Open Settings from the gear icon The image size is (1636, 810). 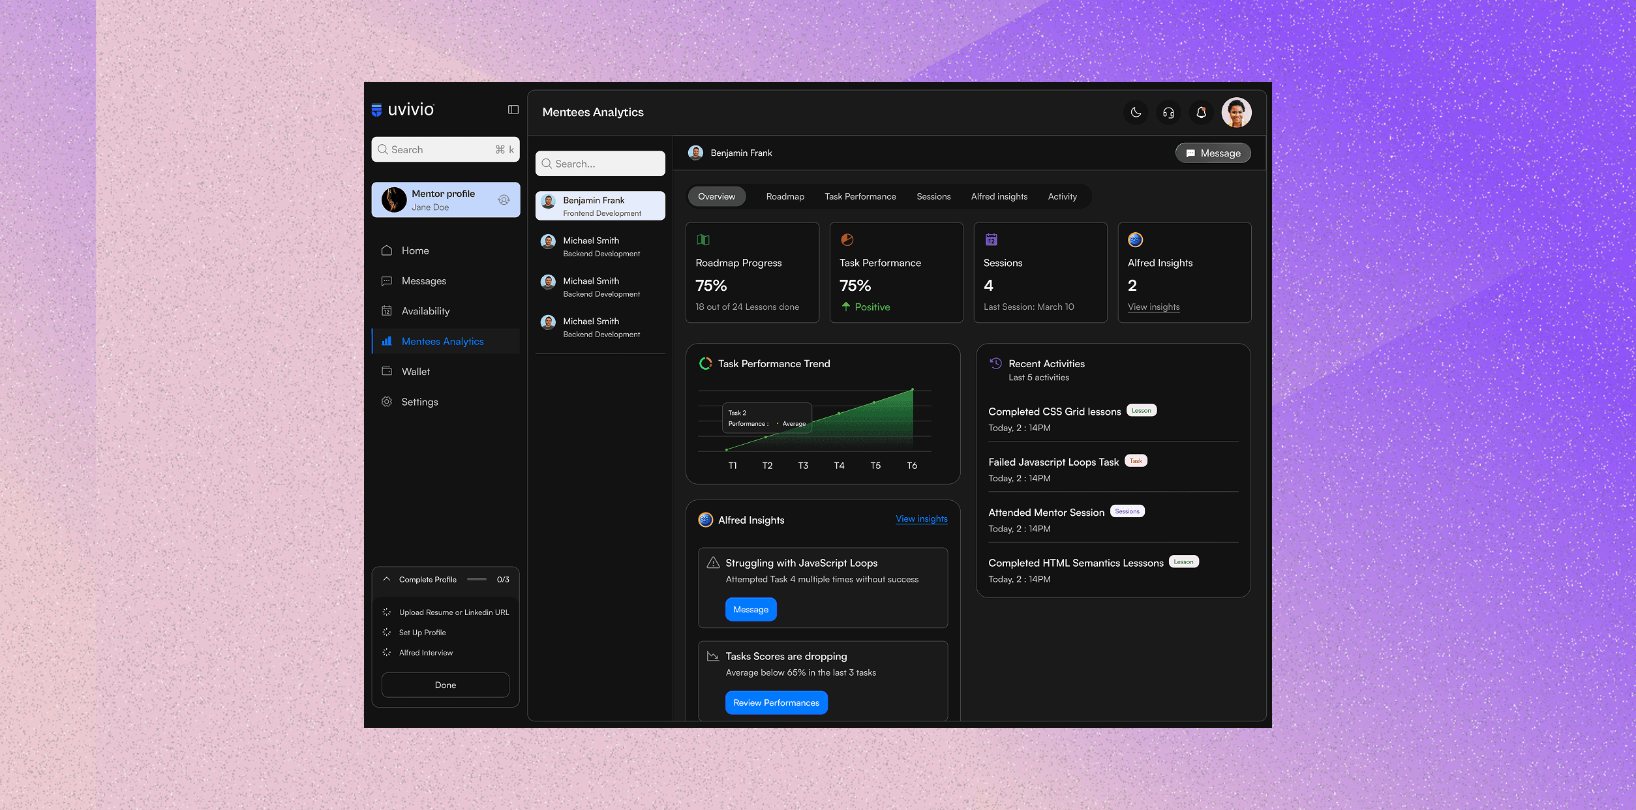[x=387, y=402]
